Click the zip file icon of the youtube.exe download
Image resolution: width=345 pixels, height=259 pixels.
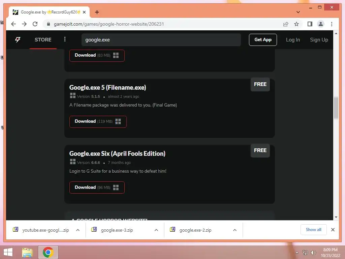tap(15, 229)
